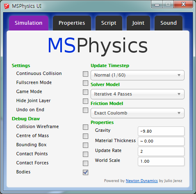The image size is (196, 194).
Task: Enable Contact Points checkbox
Action: (85, 154)
